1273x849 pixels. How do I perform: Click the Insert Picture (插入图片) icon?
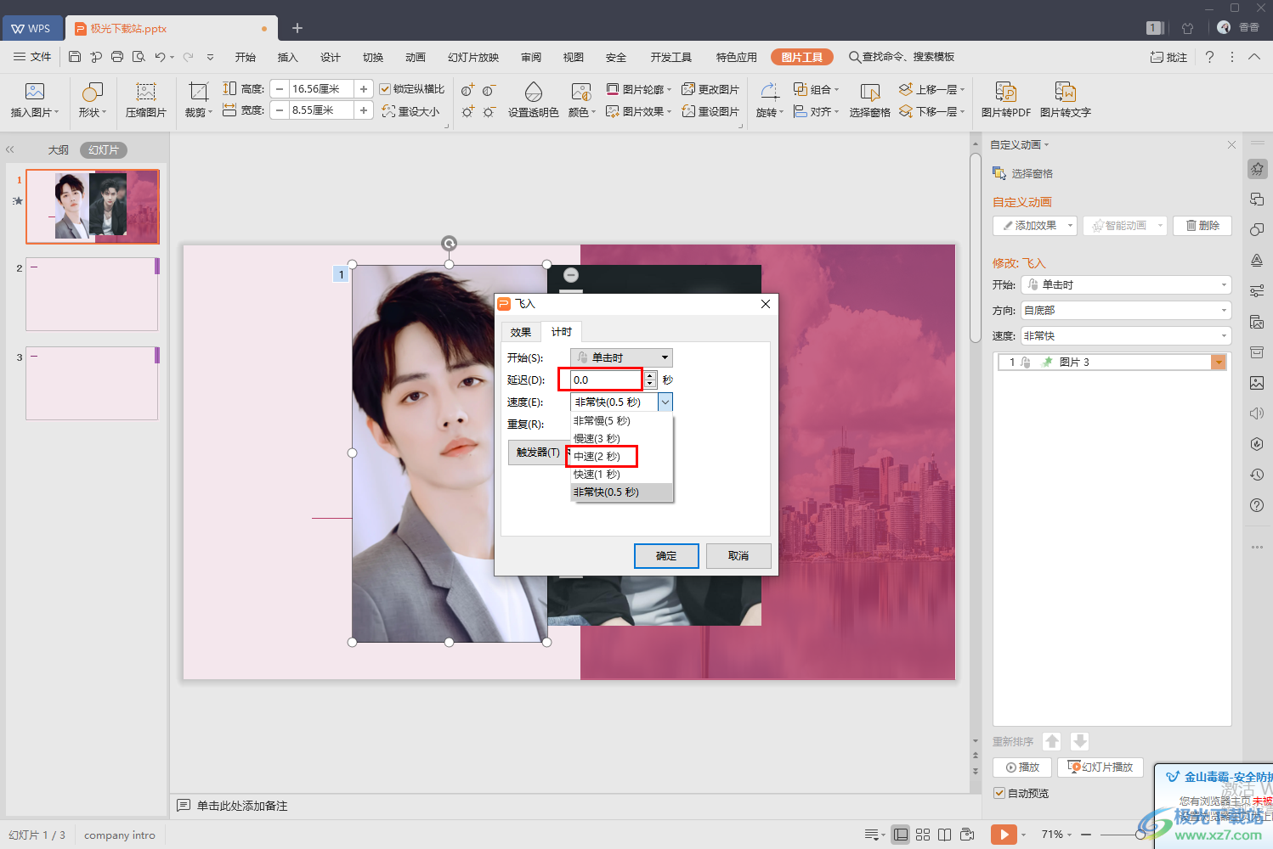pyautogui.click(x=35, y=92)
